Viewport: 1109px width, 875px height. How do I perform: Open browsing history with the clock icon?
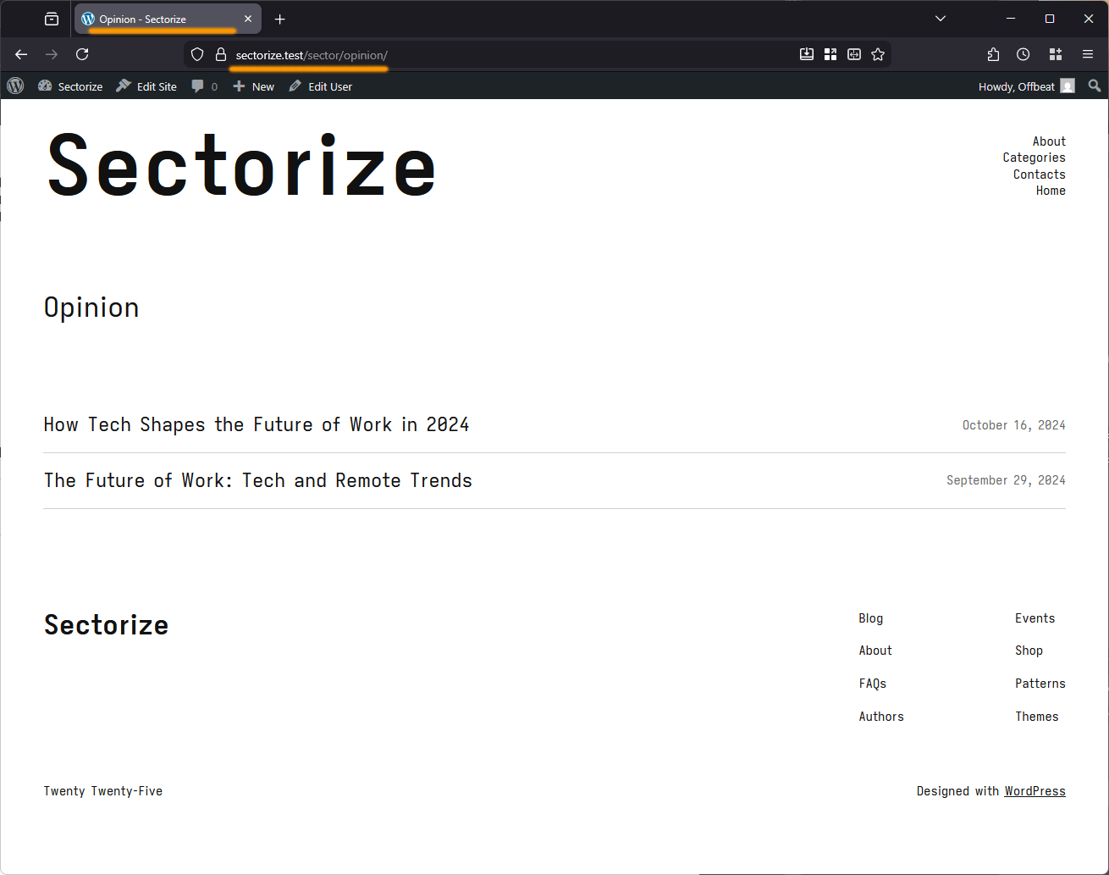click(1023, 53)
